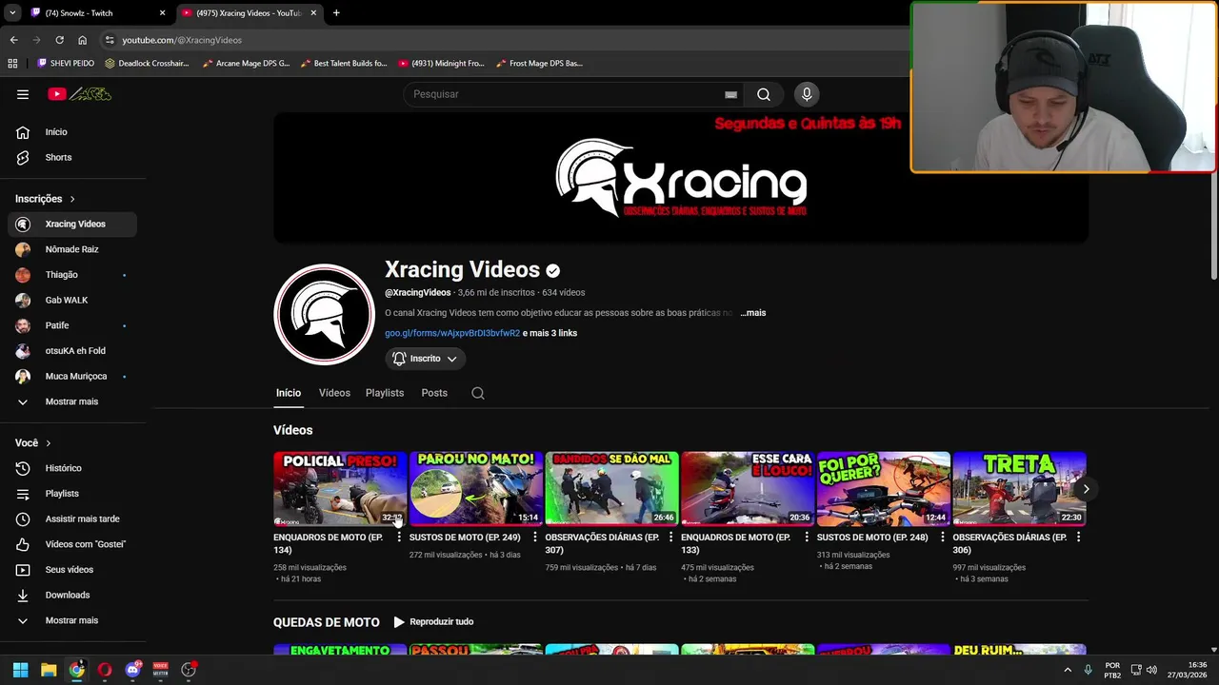Open Opera browser from taskbar
Screen dimensions: 1219x685
[x=105, y=670]
